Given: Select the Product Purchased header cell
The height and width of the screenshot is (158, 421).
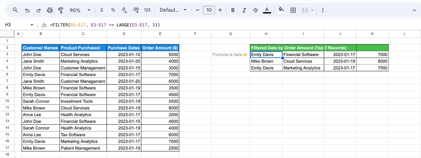Looking at the screenshot, I should tap(83, 48).
